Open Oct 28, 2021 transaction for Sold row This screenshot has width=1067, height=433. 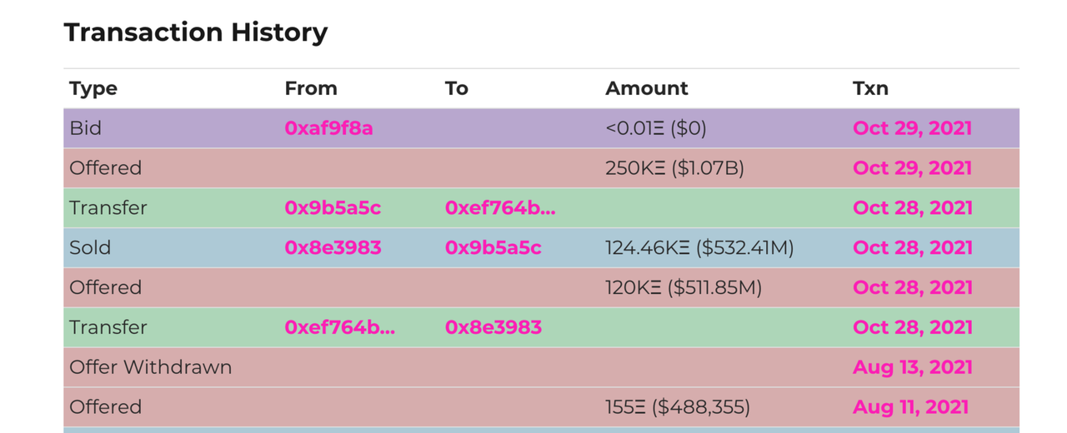[x=912, y=248]
